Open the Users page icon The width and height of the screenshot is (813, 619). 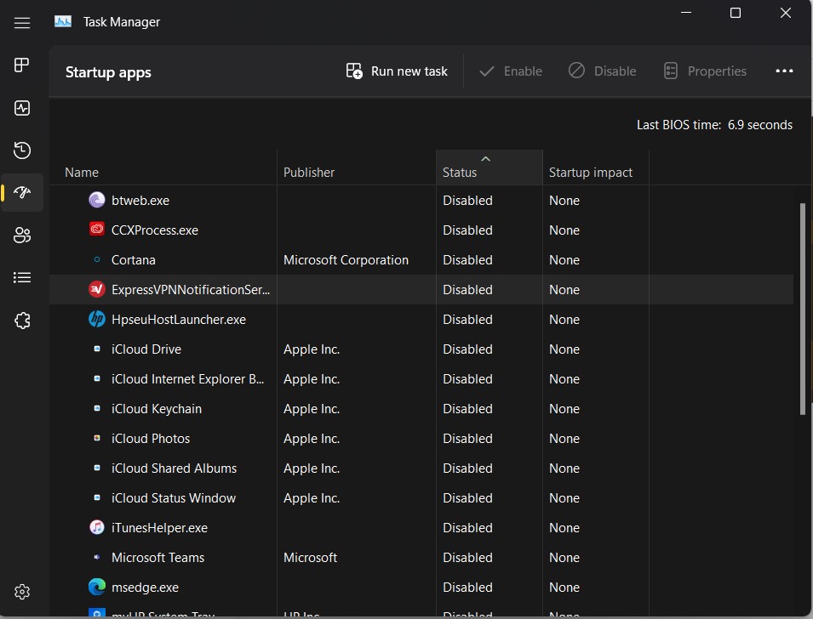tap(22, 236)
